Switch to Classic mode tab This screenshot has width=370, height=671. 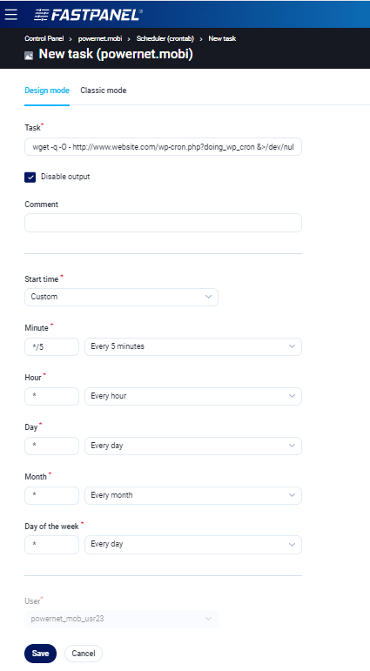pyautogui.click(x=104, y=91)
